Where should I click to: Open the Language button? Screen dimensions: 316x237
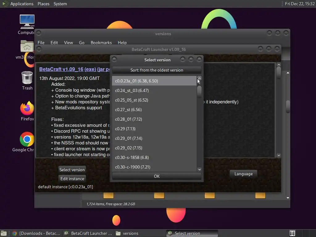[243, 174]
